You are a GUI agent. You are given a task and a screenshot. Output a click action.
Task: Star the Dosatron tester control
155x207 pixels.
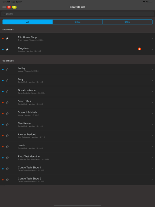point(7,91)
